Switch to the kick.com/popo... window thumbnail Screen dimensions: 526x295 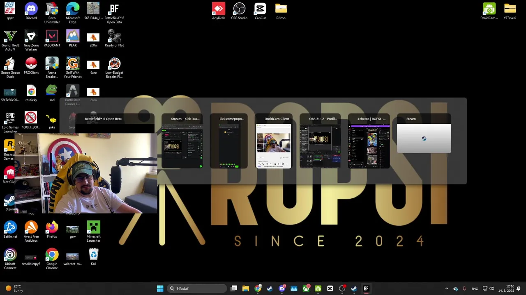pyautogui.click(x=229, y=142)
